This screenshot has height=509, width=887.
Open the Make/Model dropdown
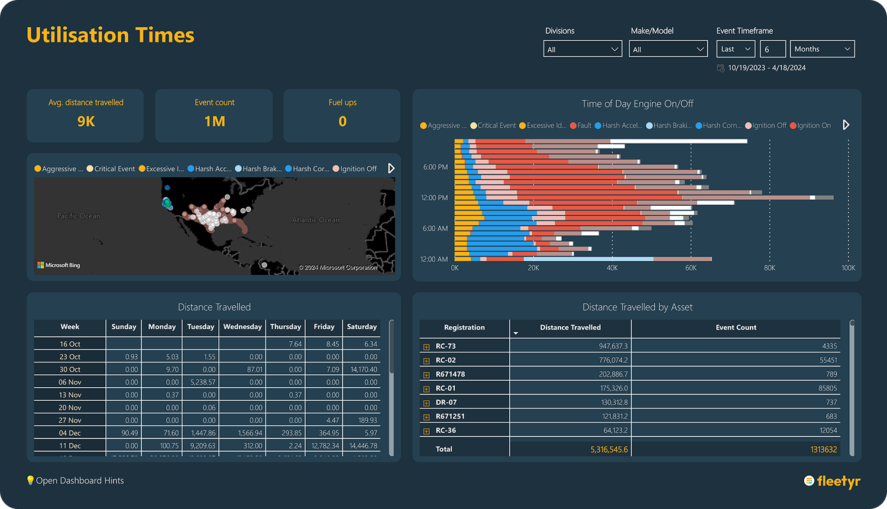[x=668, y=49]
